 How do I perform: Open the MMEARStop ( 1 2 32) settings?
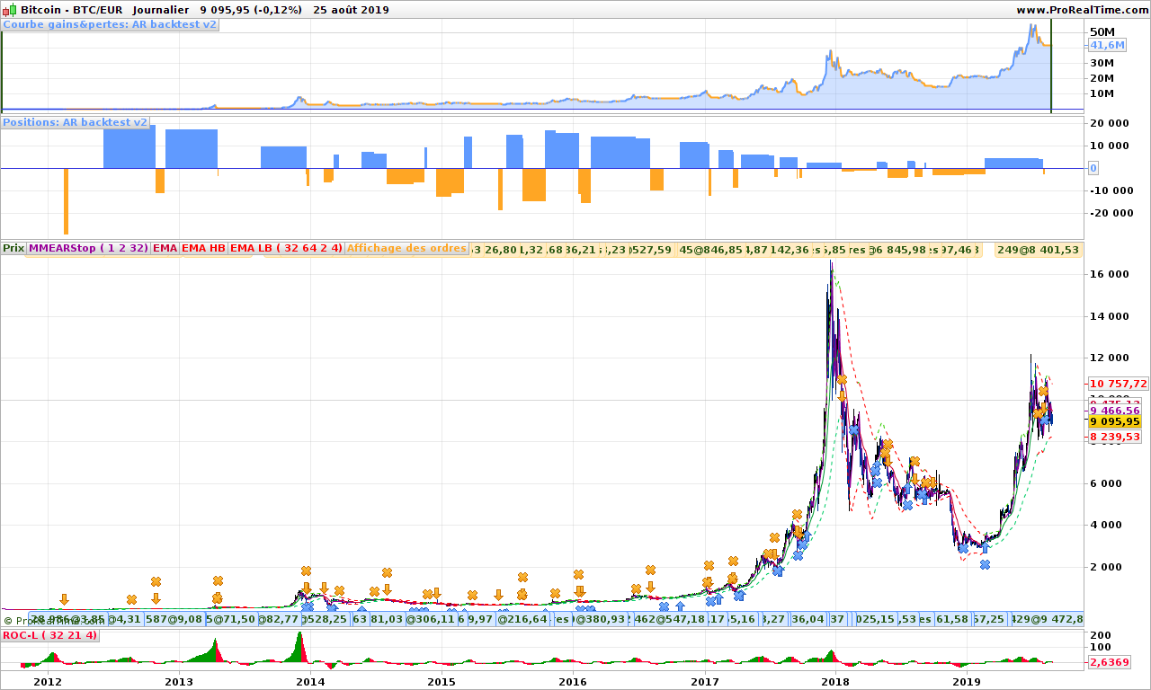tap(88, 248)
